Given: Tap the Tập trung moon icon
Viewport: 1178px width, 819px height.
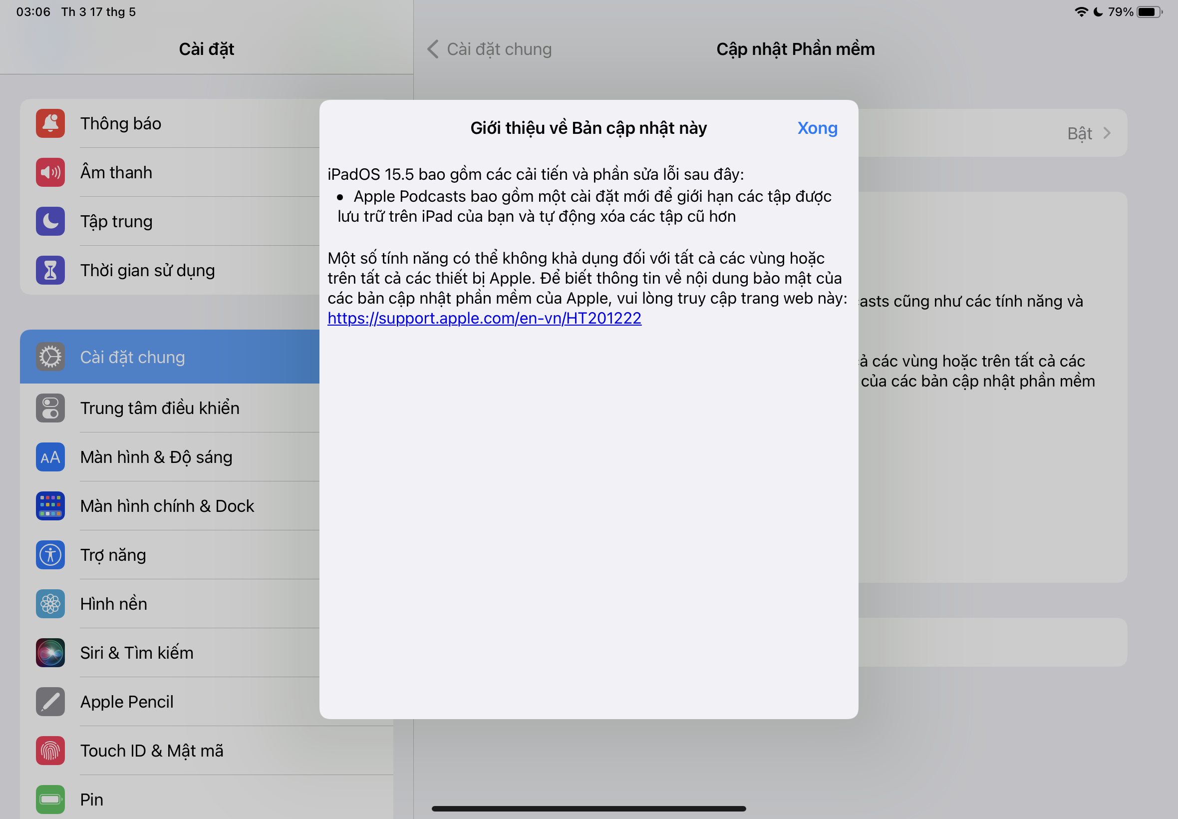Looking at the screenshot, I should point(50,221).
